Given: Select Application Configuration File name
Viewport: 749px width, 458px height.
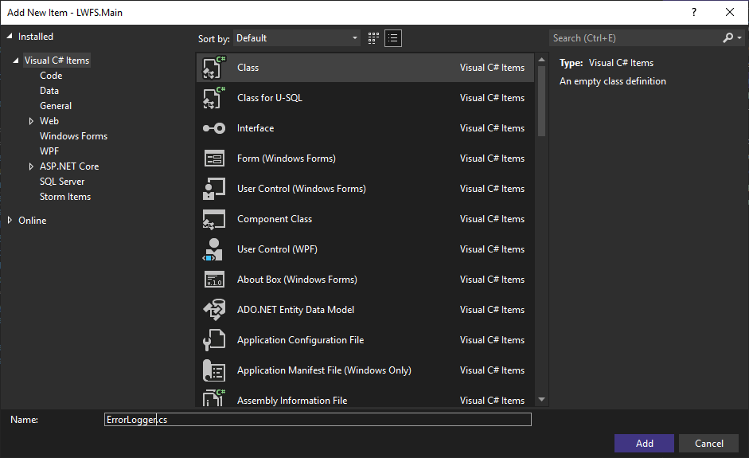Looking at the screenshot, I should [300, 340].
